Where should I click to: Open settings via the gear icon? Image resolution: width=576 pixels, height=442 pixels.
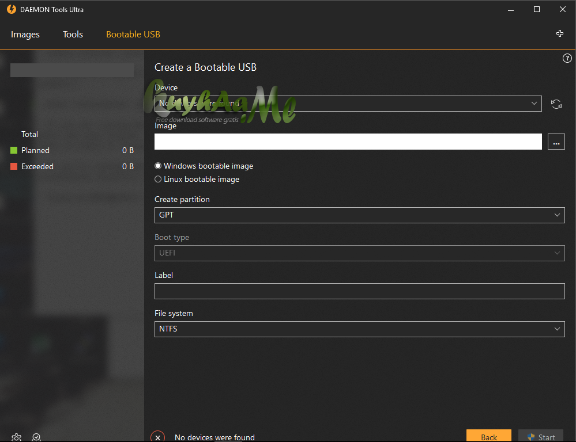pyautogui.click(x=16, y=437)
